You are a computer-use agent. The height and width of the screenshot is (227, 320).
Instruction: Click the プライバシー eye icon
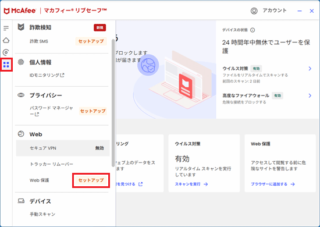coord(21,95)
